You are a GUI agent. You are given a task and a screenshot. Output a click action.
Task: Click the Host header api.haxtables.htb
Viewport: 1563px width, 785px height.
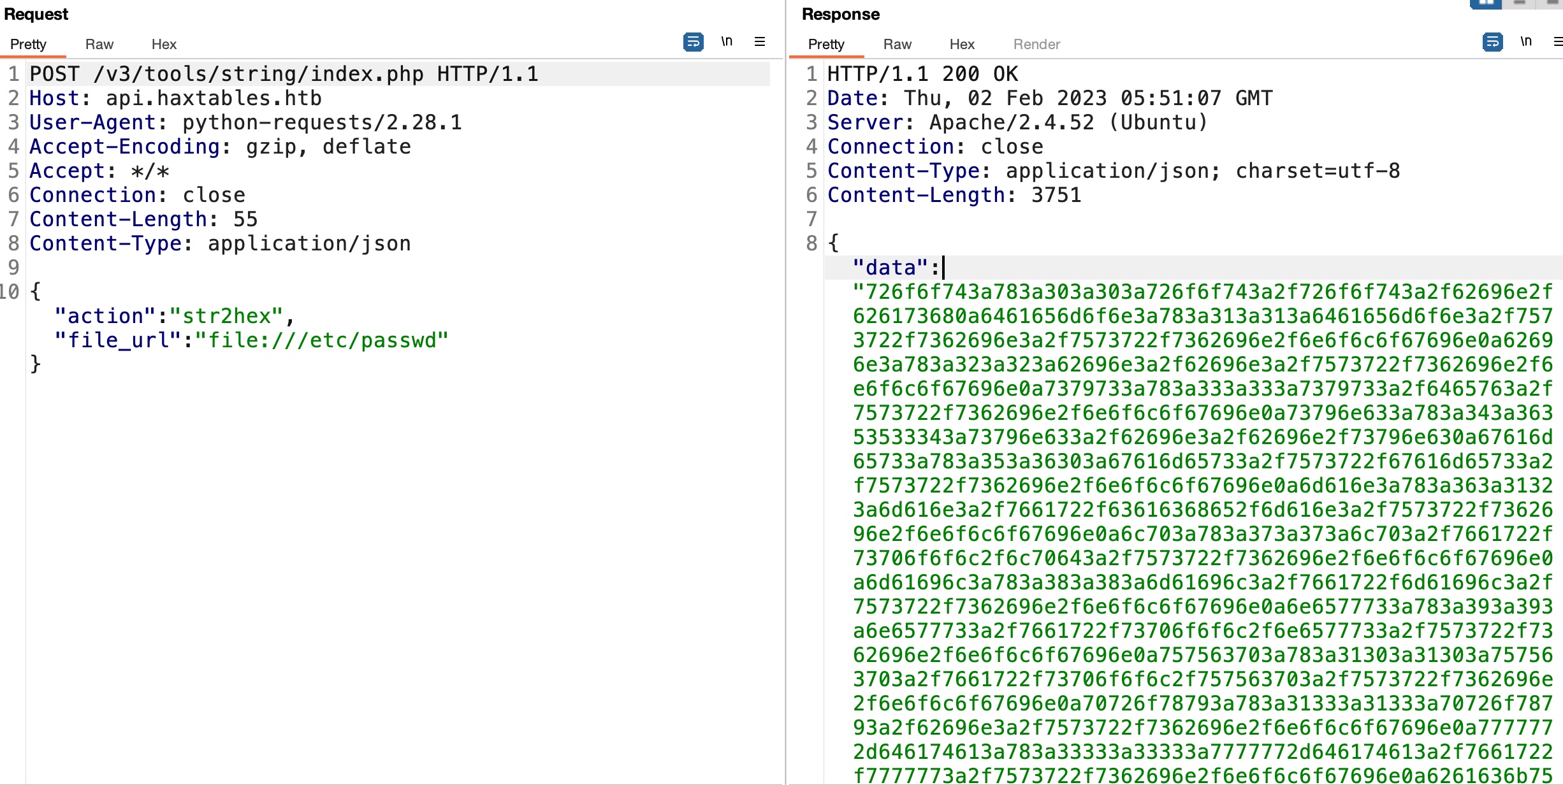click(x=214, y=98)
